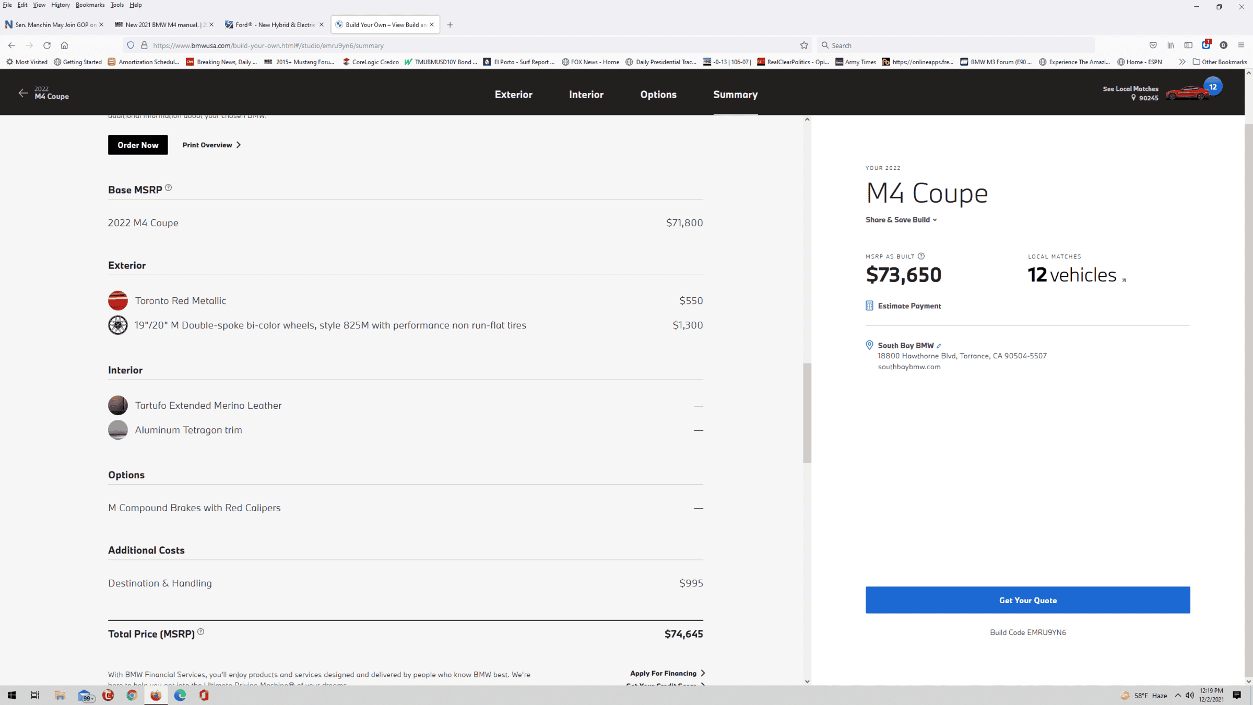Click the MSRP As Built help icon
The height and width of the screenshot is (705, 1253).
point(921,256)
